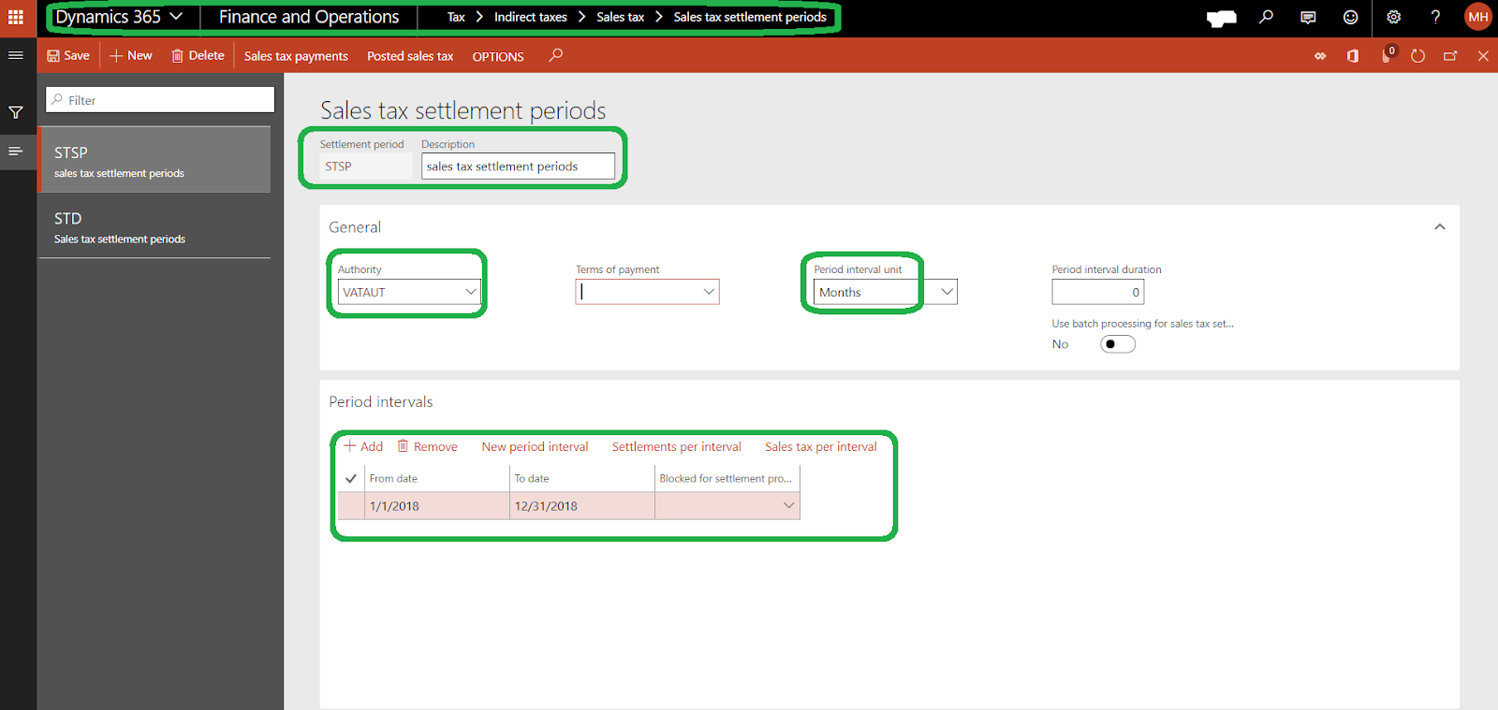This screenshot has width=1498, height=710.
Task: Select the STD record in list
Action: pos(154,225)
